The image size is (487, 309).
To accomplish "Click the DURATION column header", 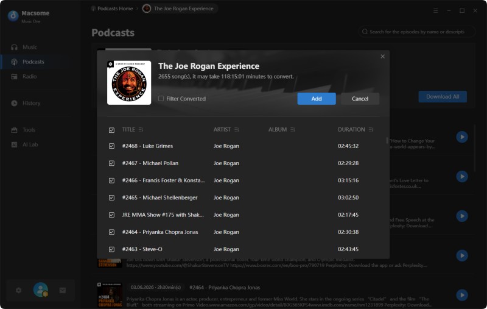I will coord(351,130).
